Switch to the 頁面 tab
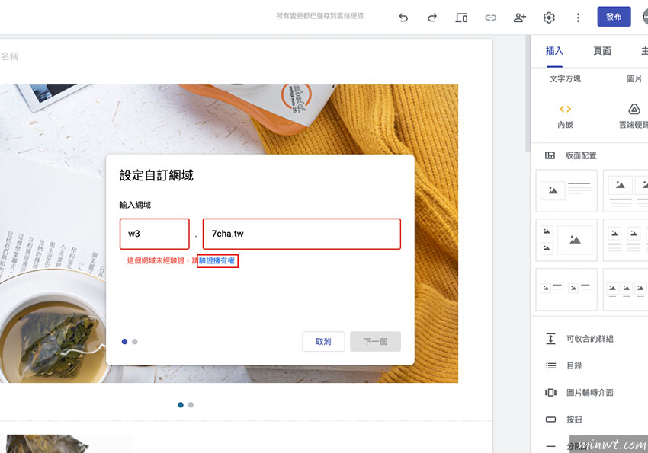The height and width of the screenshot is (453, 648). pos(602,51)
